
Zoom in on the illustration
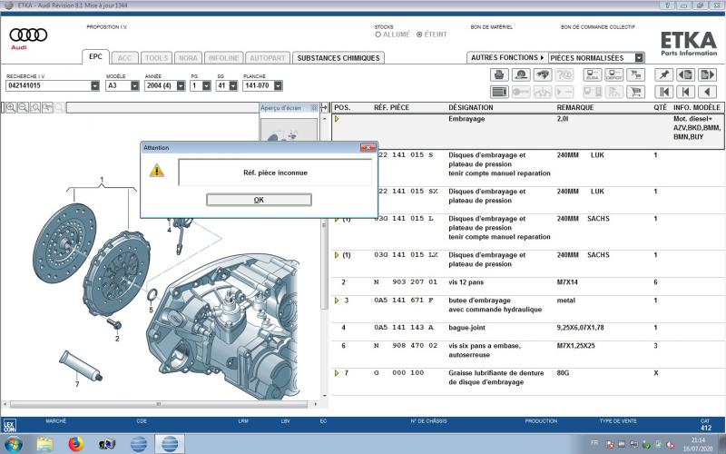click(11, 108)
